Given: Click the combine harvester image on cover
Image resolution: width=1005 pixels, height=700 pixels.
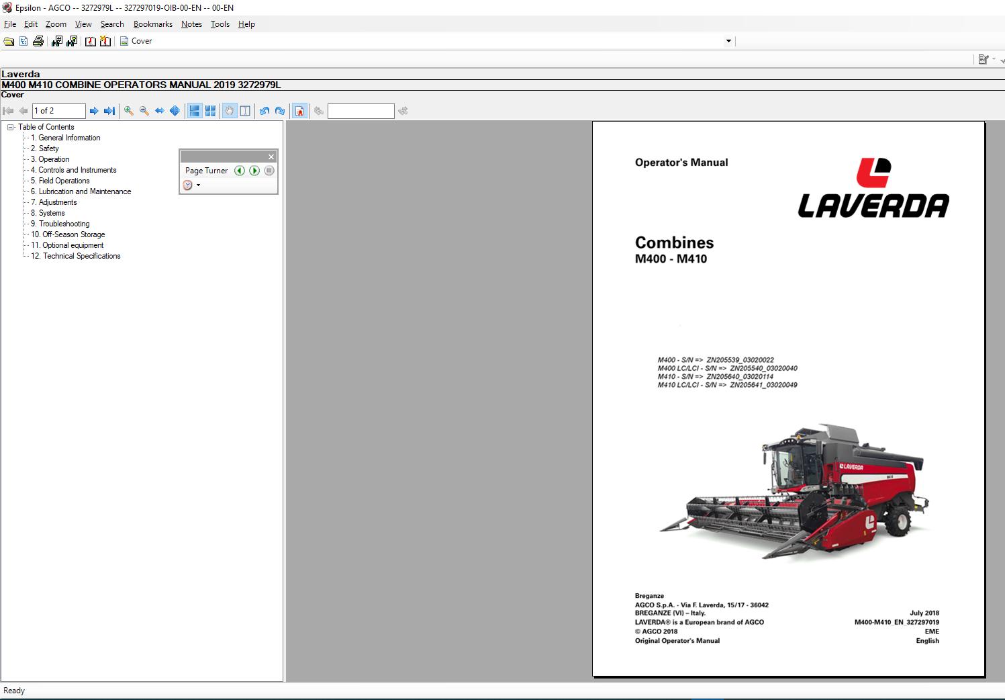Looking at the screenshot, I should (x=794, y=492).
